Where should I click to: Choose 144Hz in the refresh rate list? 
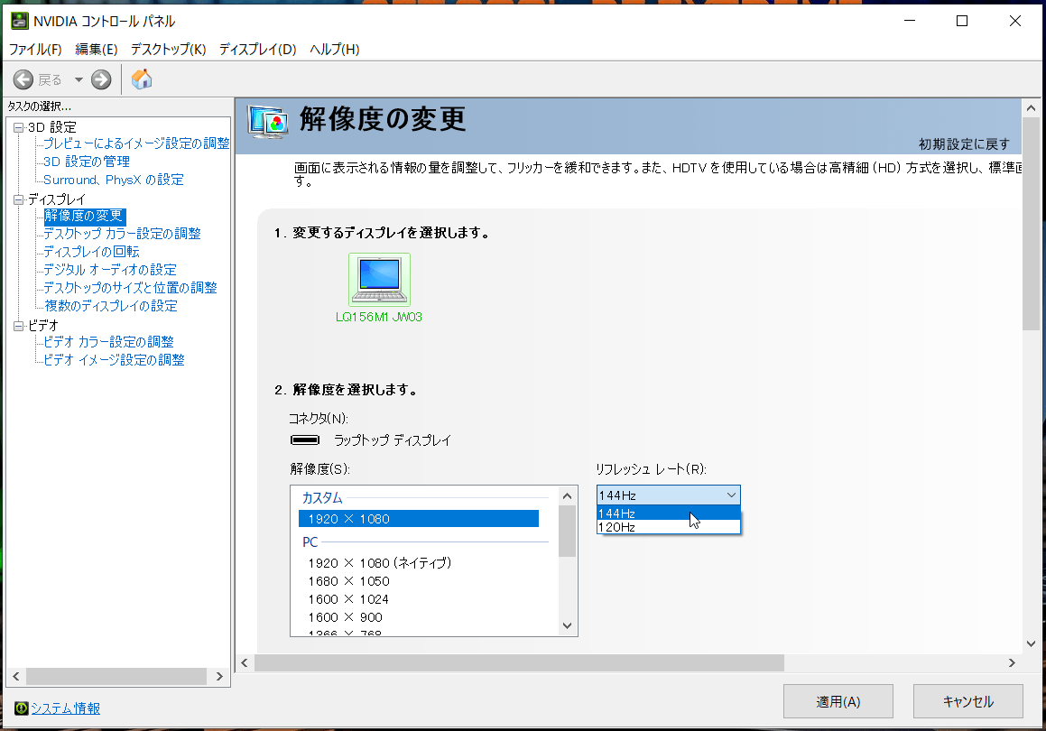(669, 513)
